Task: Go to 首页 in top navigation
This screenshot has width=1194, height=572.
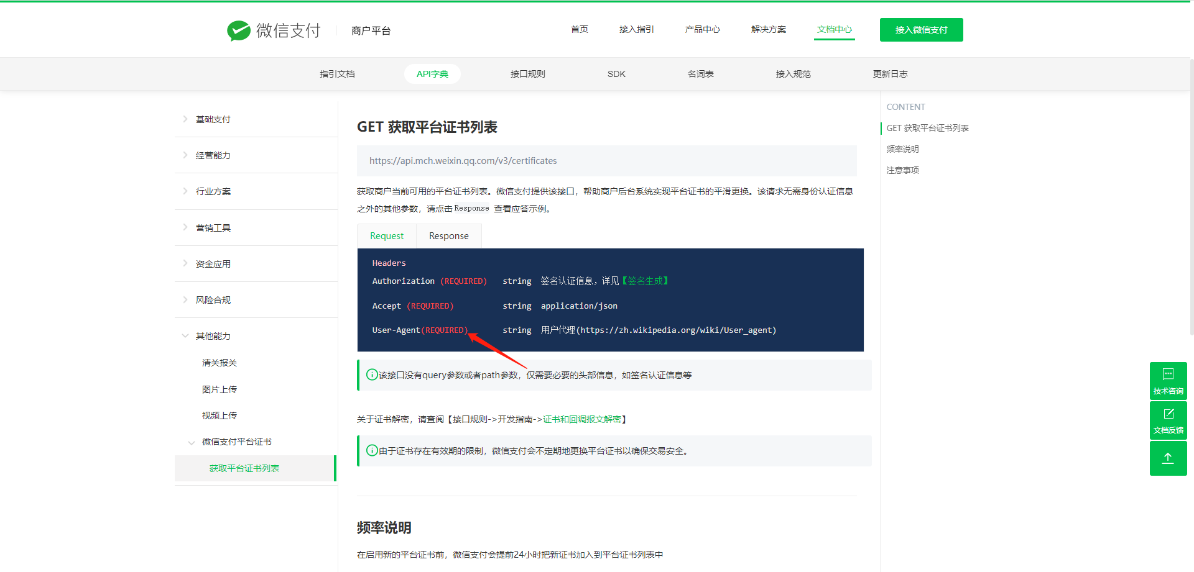Action: tap(580, 29)
